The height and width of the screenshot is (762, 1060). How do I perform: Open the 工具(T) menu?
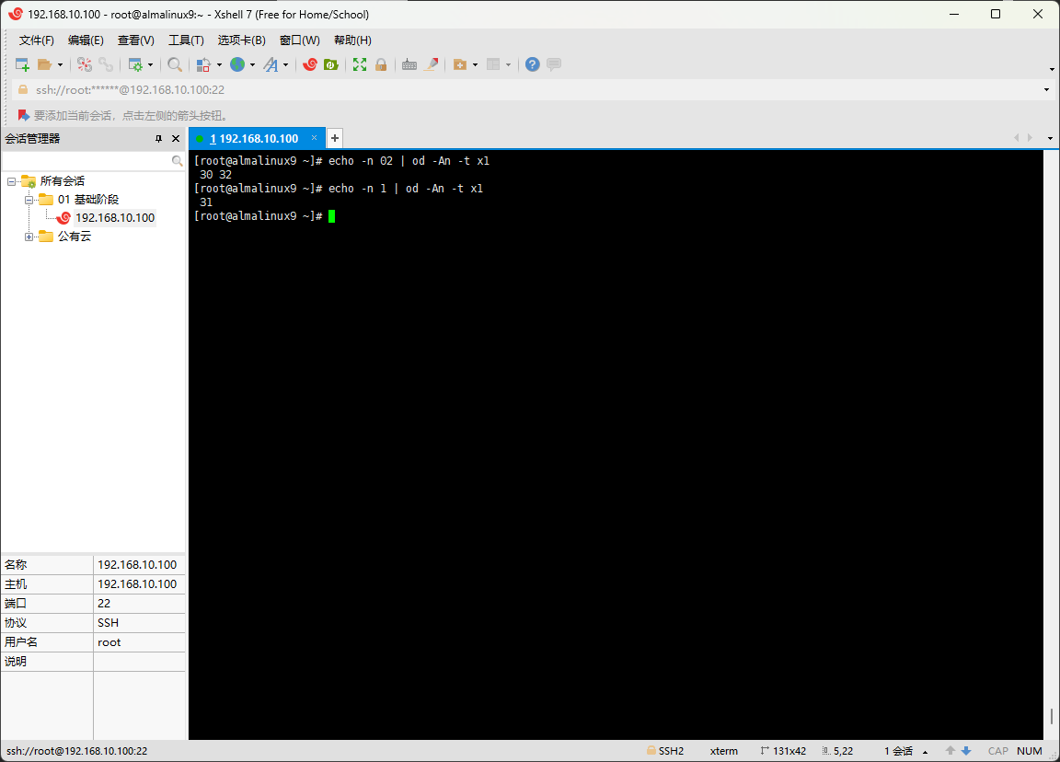(x=186, y=40)
